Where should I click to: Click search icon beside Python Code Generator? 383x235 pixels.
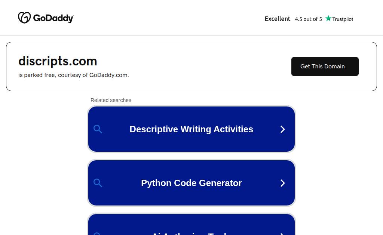[98, 183]
